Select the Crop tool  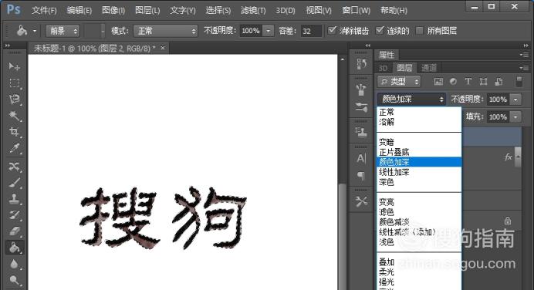(x=14, y=132)
